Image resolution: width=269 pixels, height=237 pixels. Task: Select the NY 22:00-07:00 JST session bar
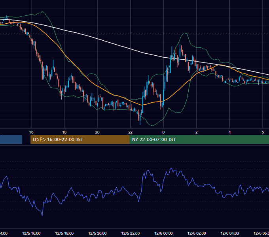199,139
